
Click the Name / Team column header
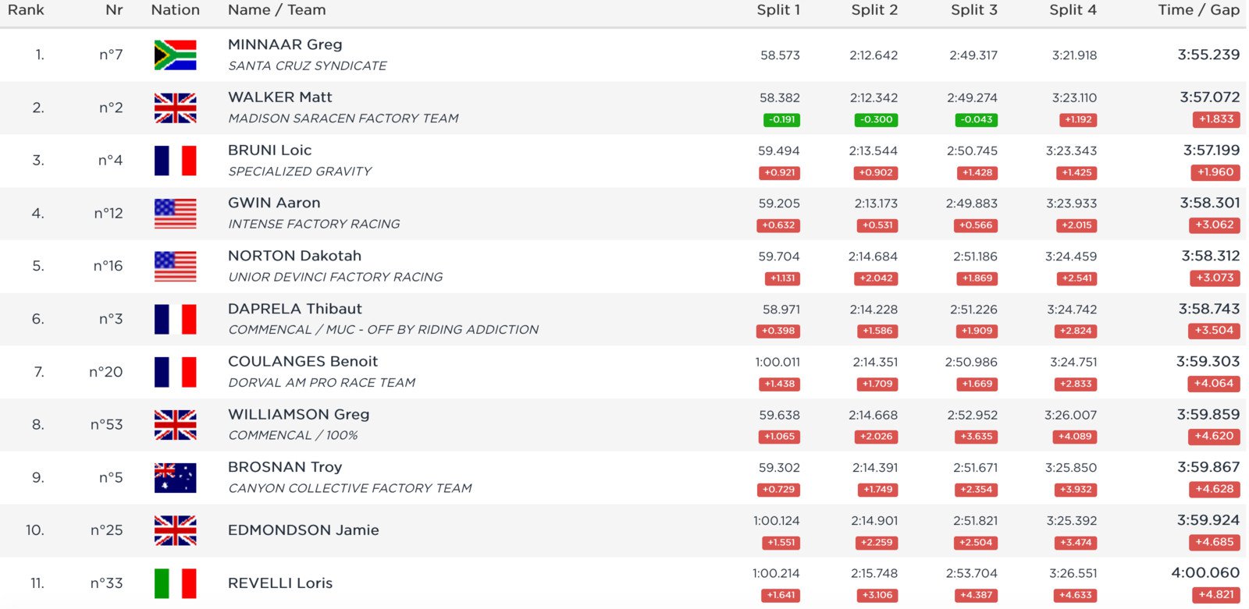tap(277, 10)
